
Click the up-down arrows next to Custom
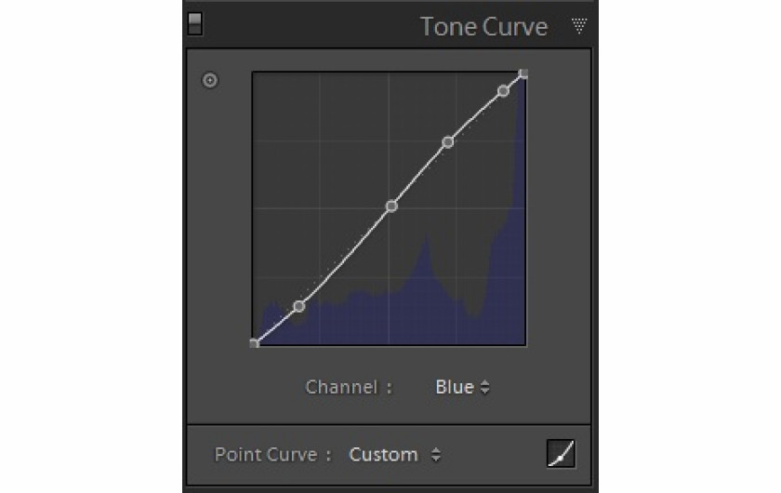click(436, 455)
